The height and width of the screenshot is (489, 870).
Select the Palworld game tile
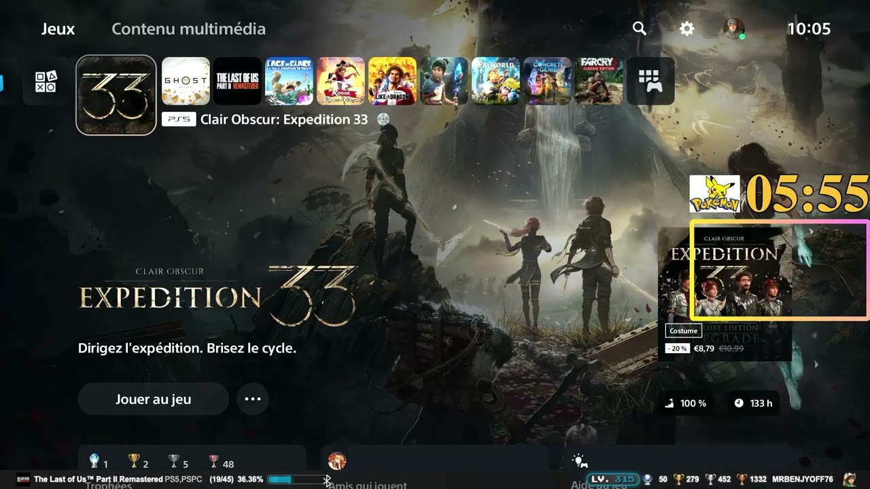point(495,81)
